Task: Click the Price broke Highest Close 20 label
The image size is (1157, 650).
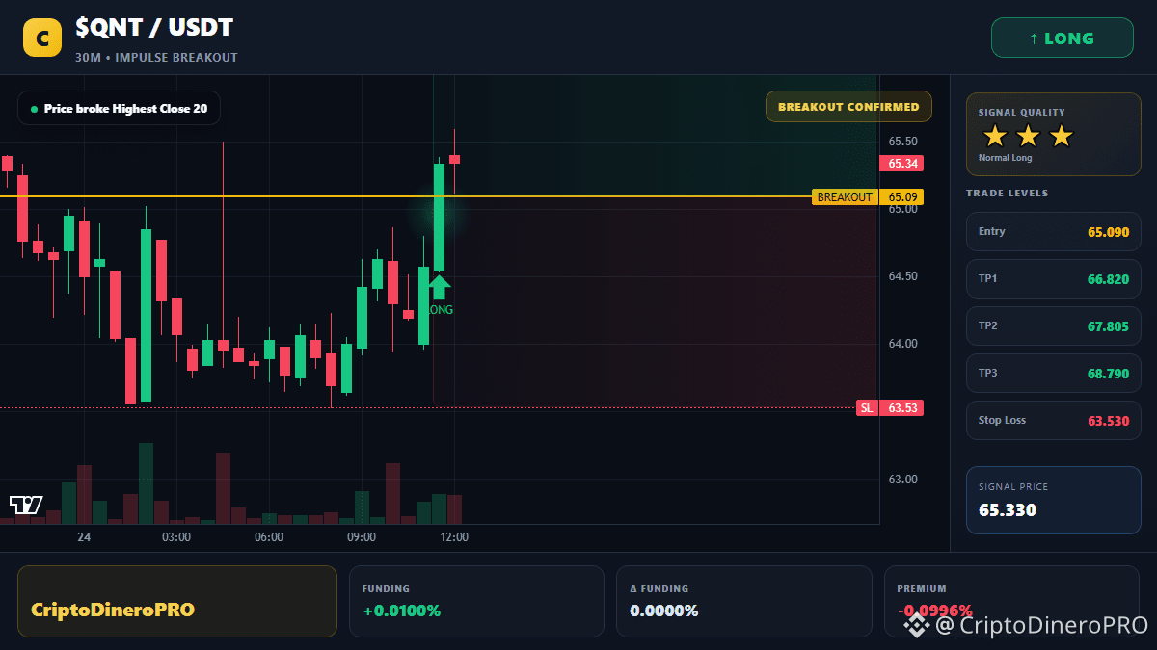Action: (x=119, y=109)
